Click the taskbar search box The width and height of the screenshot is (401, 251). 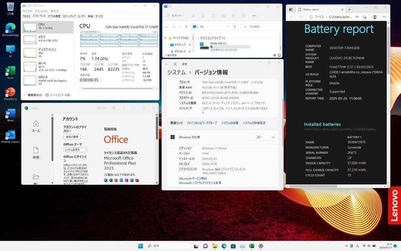tap(169, 246)
